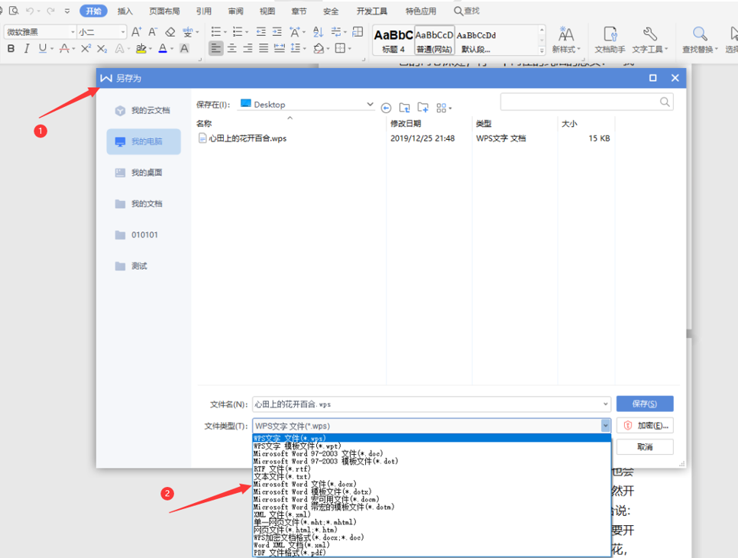Apply character shading (gray A)
This screenshot has width=738, height=558.
[185, 48]
